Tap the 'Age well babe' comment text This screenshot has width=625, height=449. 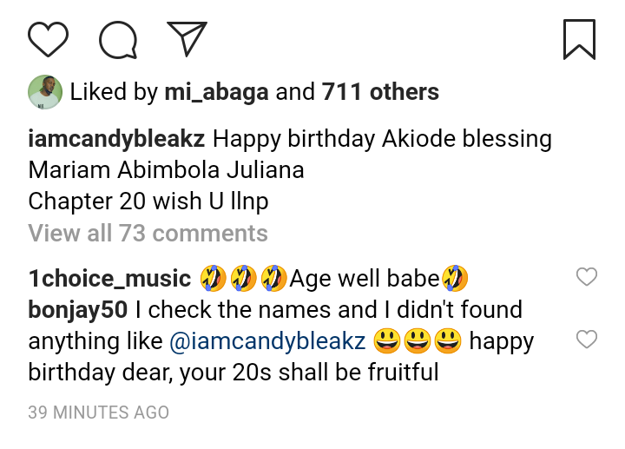(x=365, y=279)
